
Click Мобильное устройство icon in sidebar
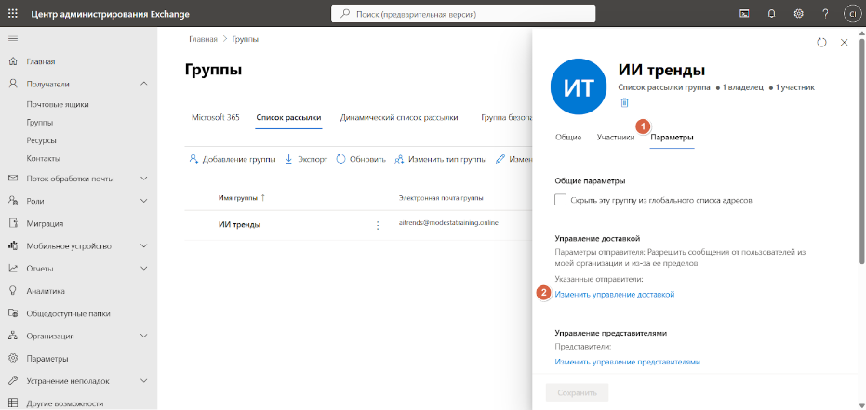pos(13,246)
